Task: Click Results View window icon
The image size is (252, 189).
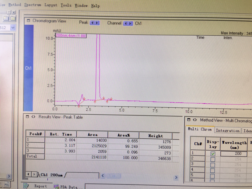Action: tap(27, 116)
